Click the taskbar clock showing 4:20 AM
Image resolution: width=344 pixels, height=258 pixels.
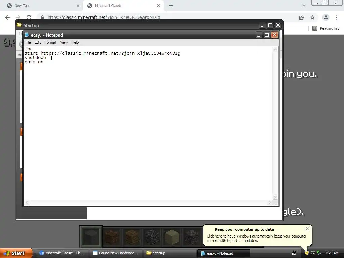click(x=332, y=253)
